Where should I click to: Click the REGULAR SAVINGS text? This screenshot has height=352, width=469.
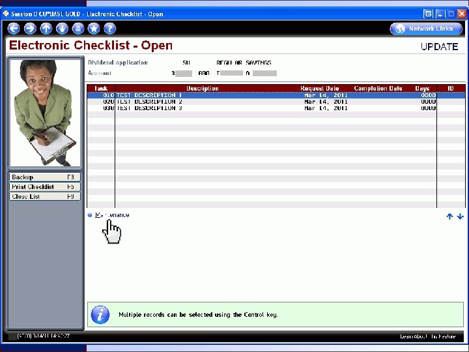tap(244, 63)
